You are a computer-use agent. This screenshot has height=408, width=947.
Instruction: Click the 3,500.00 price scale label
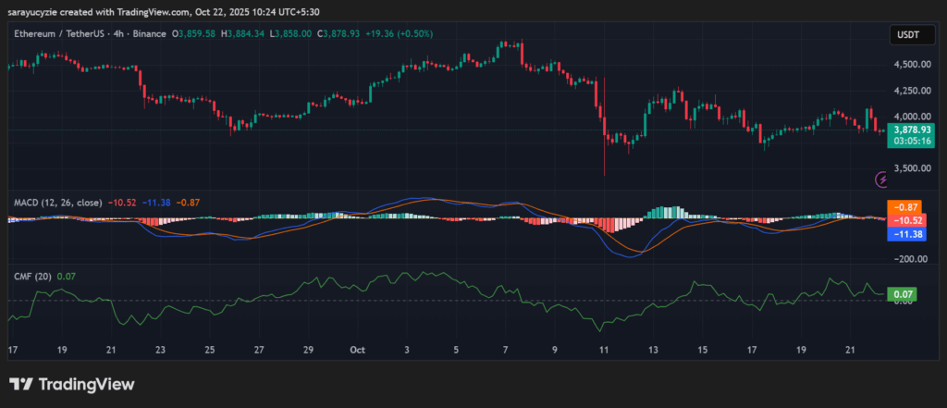coord(911,168)
